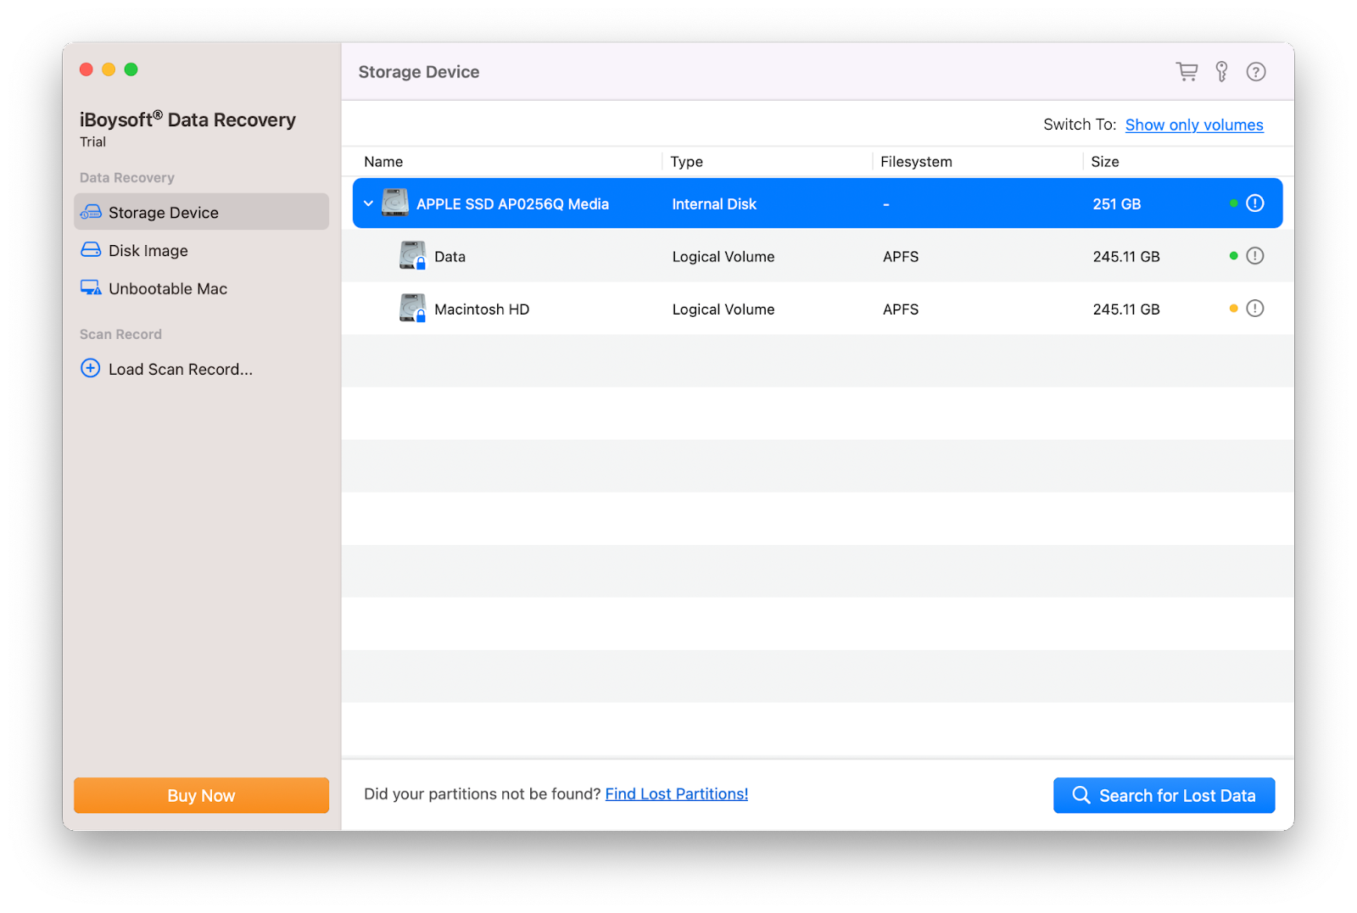Click the alert icon on Macintosh HD row
The width and height of the screenshot is (1357, 913).
[x=1255, y=309]
